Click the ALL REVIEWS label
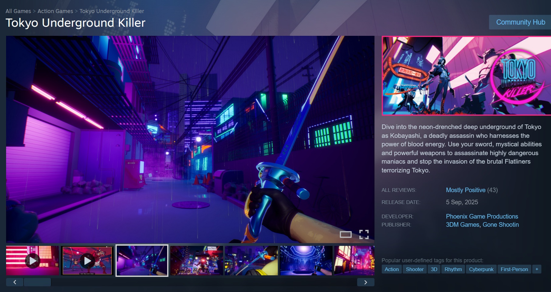 pyautogui.click(x=399, y=190)
